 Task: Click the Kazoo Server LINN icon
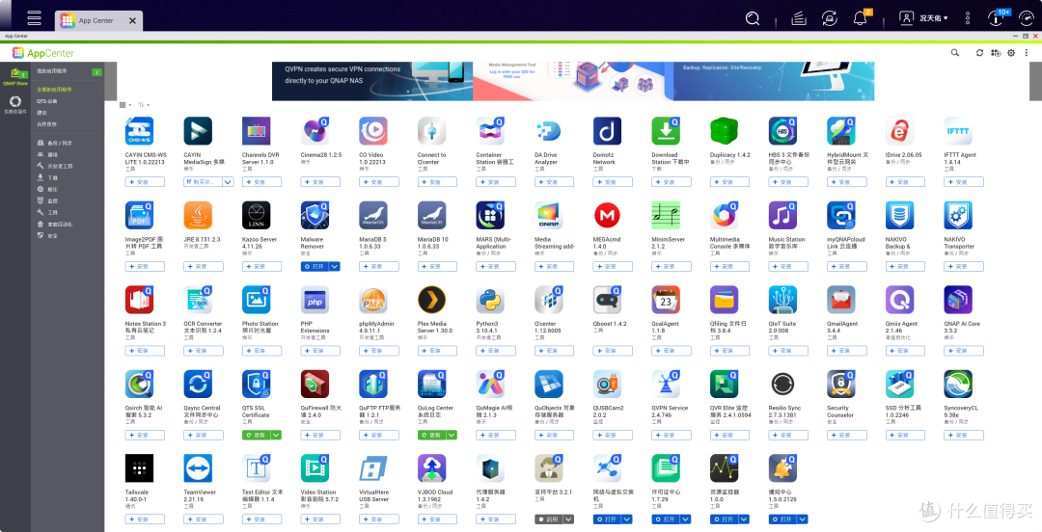click(x=257, y=215)
